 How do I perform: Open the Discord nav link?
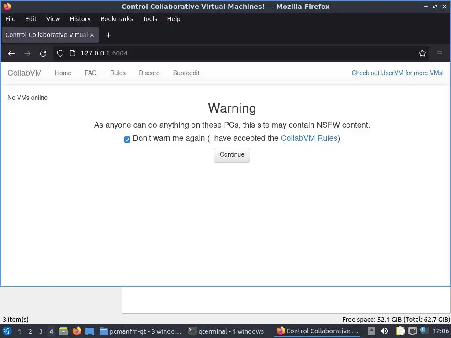point(149,73)
